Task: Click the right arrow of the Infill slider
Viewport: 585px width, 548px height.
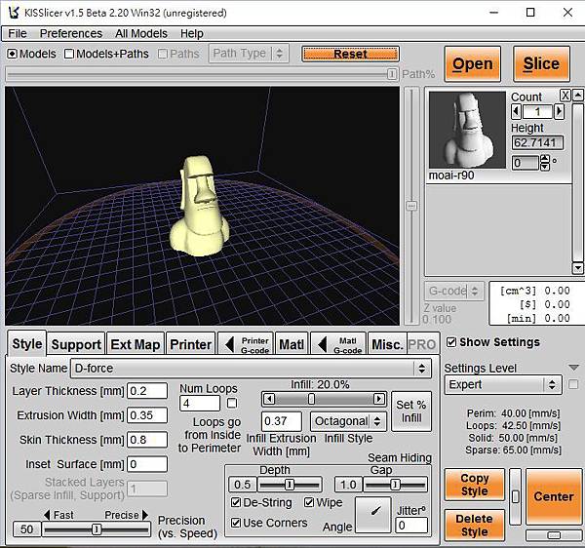Action: pyautogui.click(x=379, y=399)
